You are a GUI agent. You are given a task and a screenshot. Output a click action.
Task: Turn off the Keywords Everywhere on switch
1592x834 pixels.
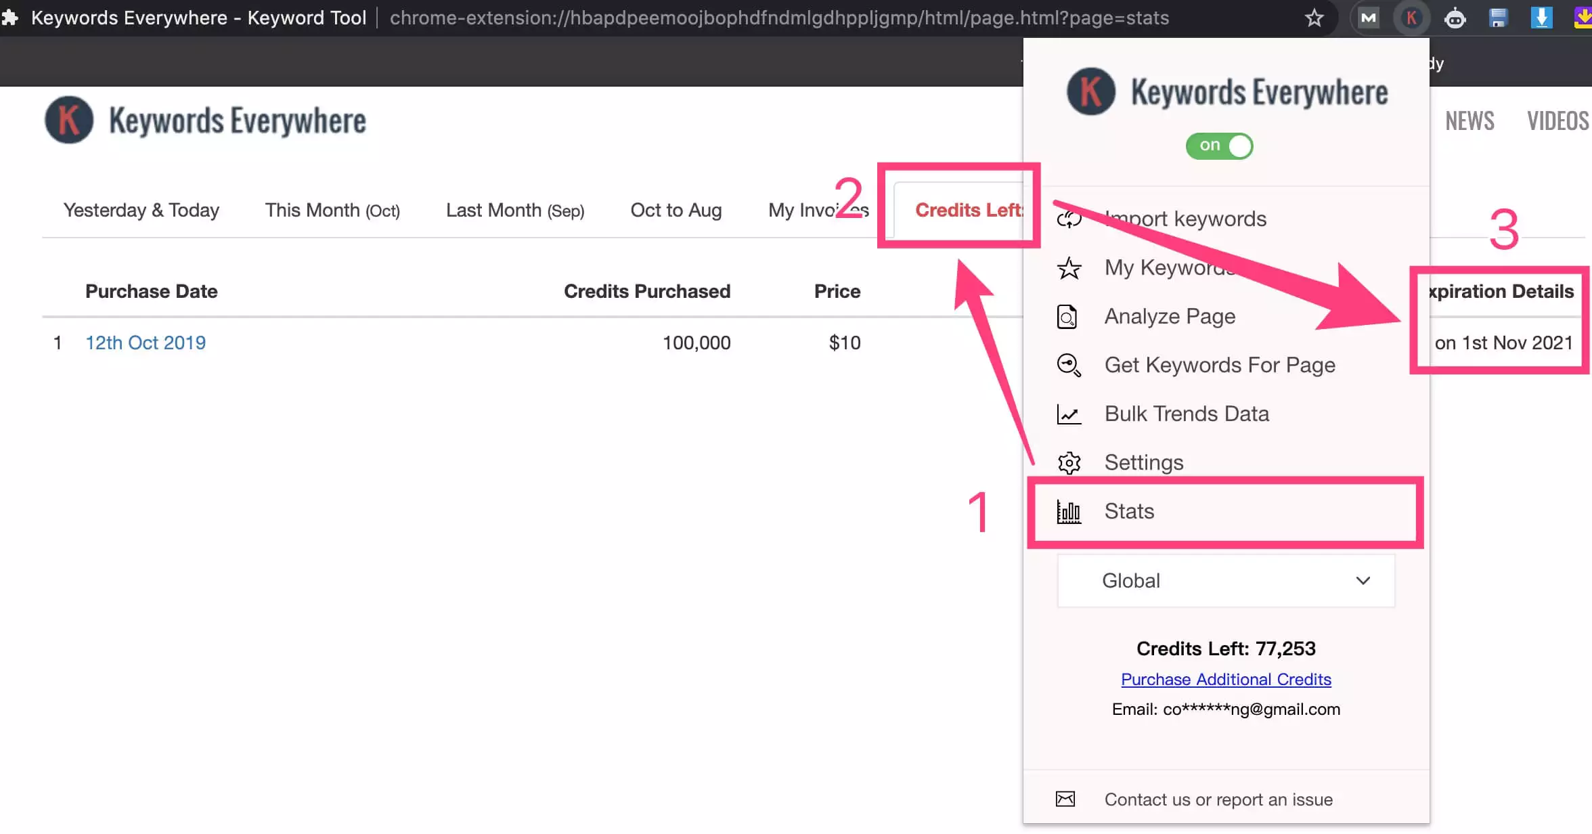[1219, 146]
